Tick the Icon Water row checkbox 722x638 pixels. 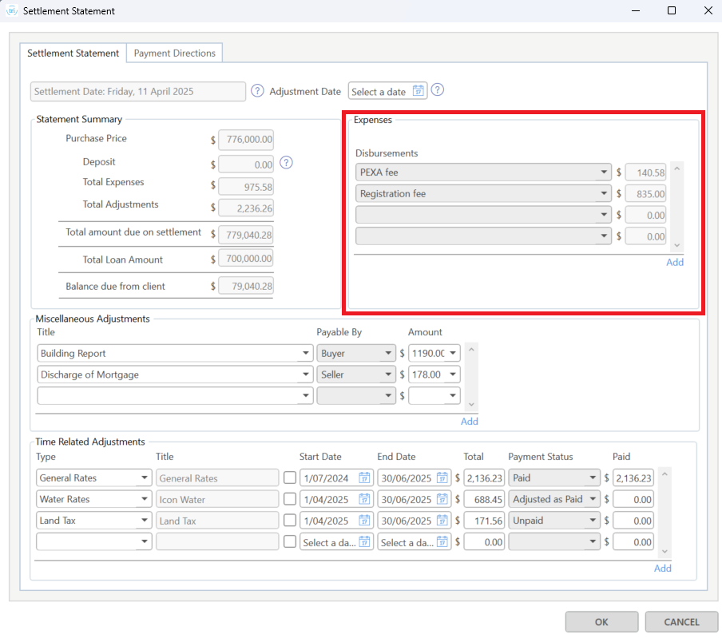290,499
